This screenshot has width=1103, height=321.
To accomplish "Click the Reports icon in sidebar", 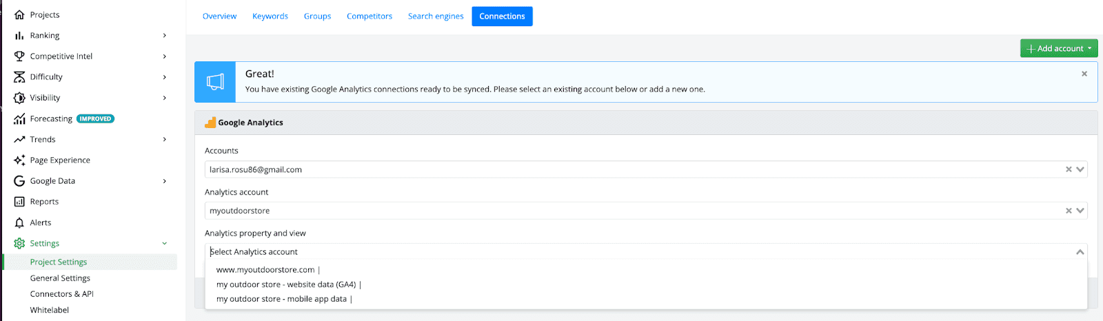I will 19,201.
